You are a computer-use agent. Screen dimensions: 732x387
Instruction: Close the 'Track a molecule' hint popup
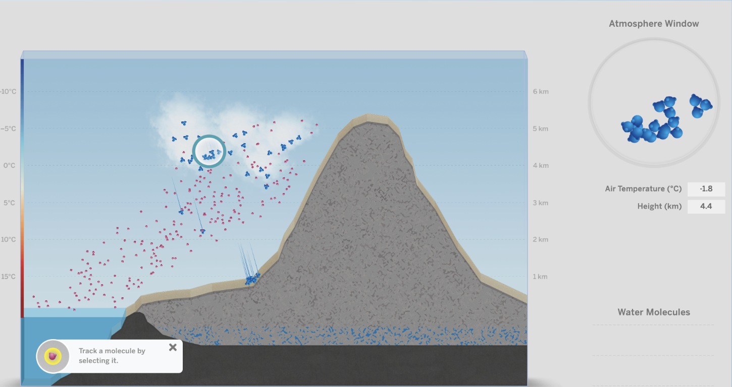tap(173, 347)
